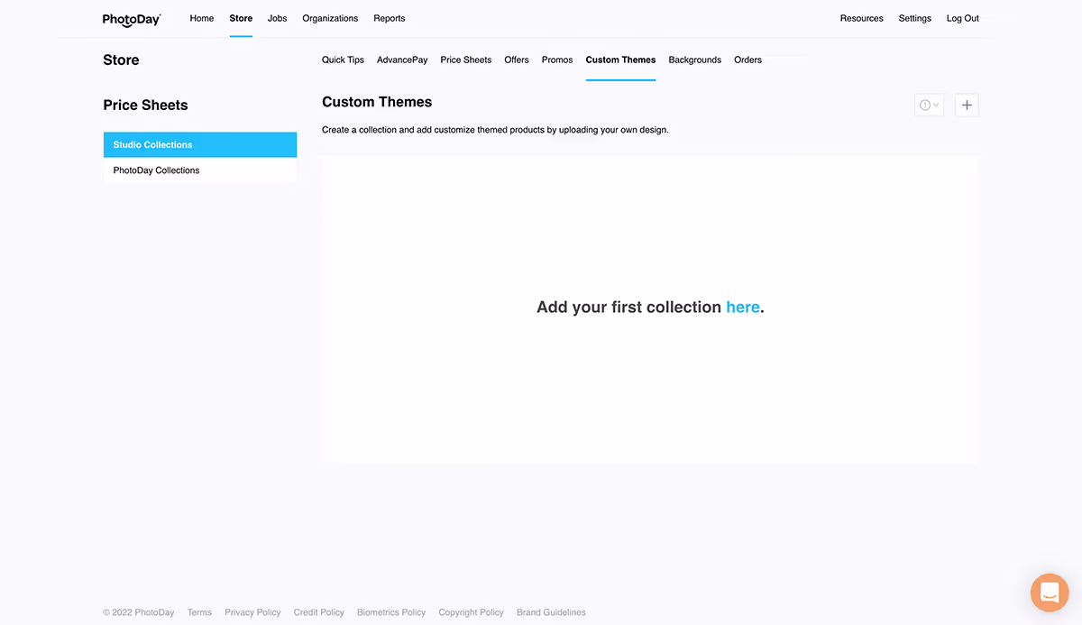The width and height of the screenshot is (1082, 625).
Task: Open Reports in top navigation
Action: coord(390,18)
